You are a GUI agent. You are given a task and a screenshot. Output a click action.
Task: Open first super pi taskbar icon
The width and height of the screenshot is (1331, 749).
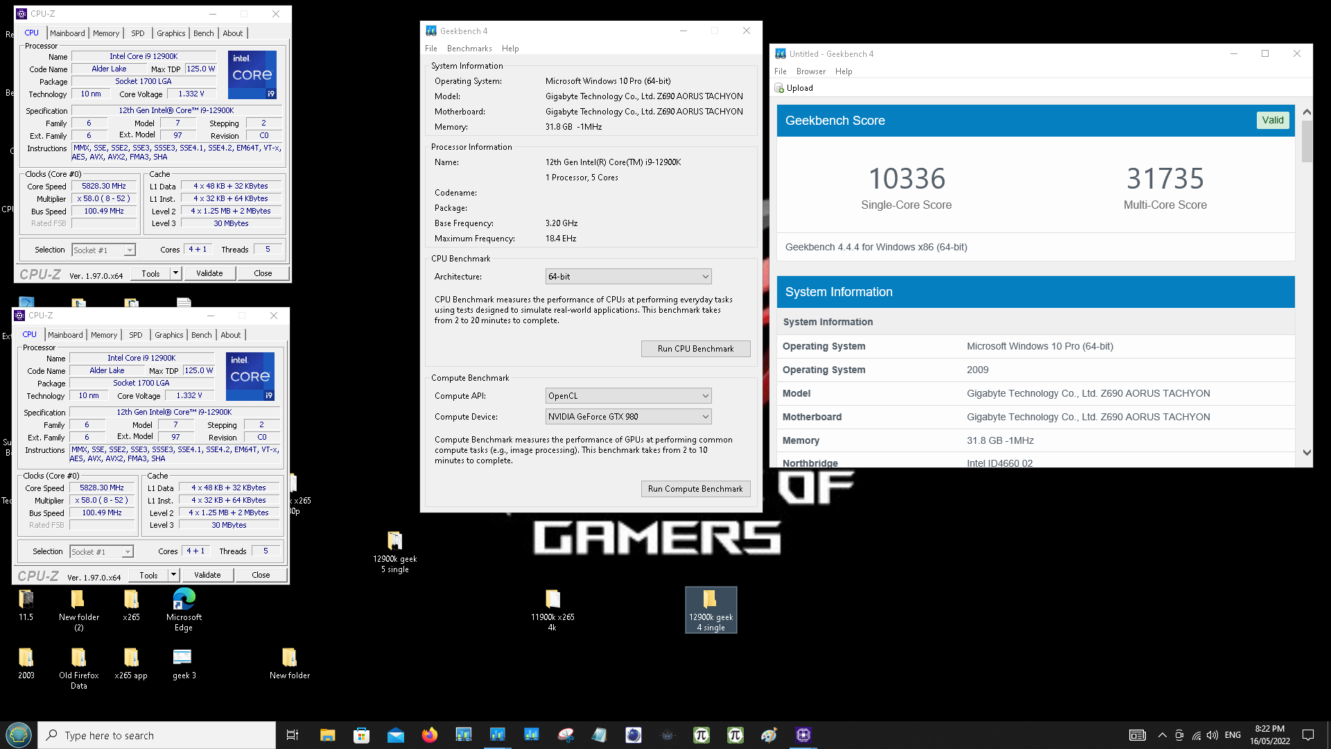coord(701,735)
